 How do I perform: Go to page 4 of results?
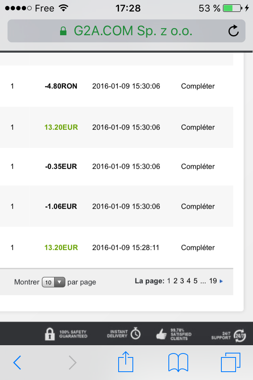[189, 281]
